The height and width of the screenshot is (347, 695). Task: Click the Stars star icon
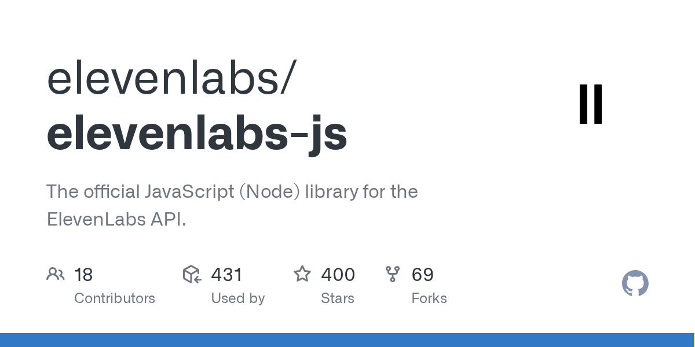[302, 274]
